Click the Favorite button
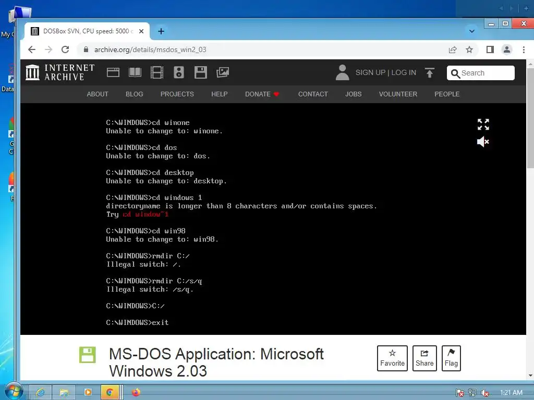Image resolution: width=534 pixels, height=400 pixels. 392,358
